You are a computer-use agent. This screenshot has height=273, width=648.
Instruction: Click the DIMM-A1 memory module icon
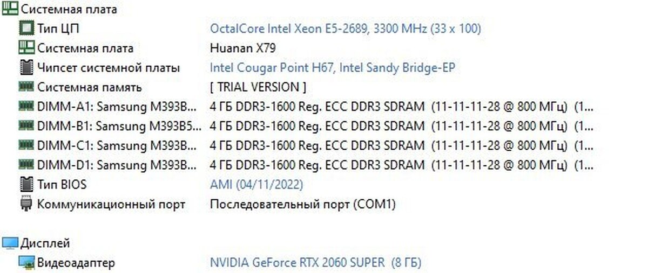(x=26, y=106)
